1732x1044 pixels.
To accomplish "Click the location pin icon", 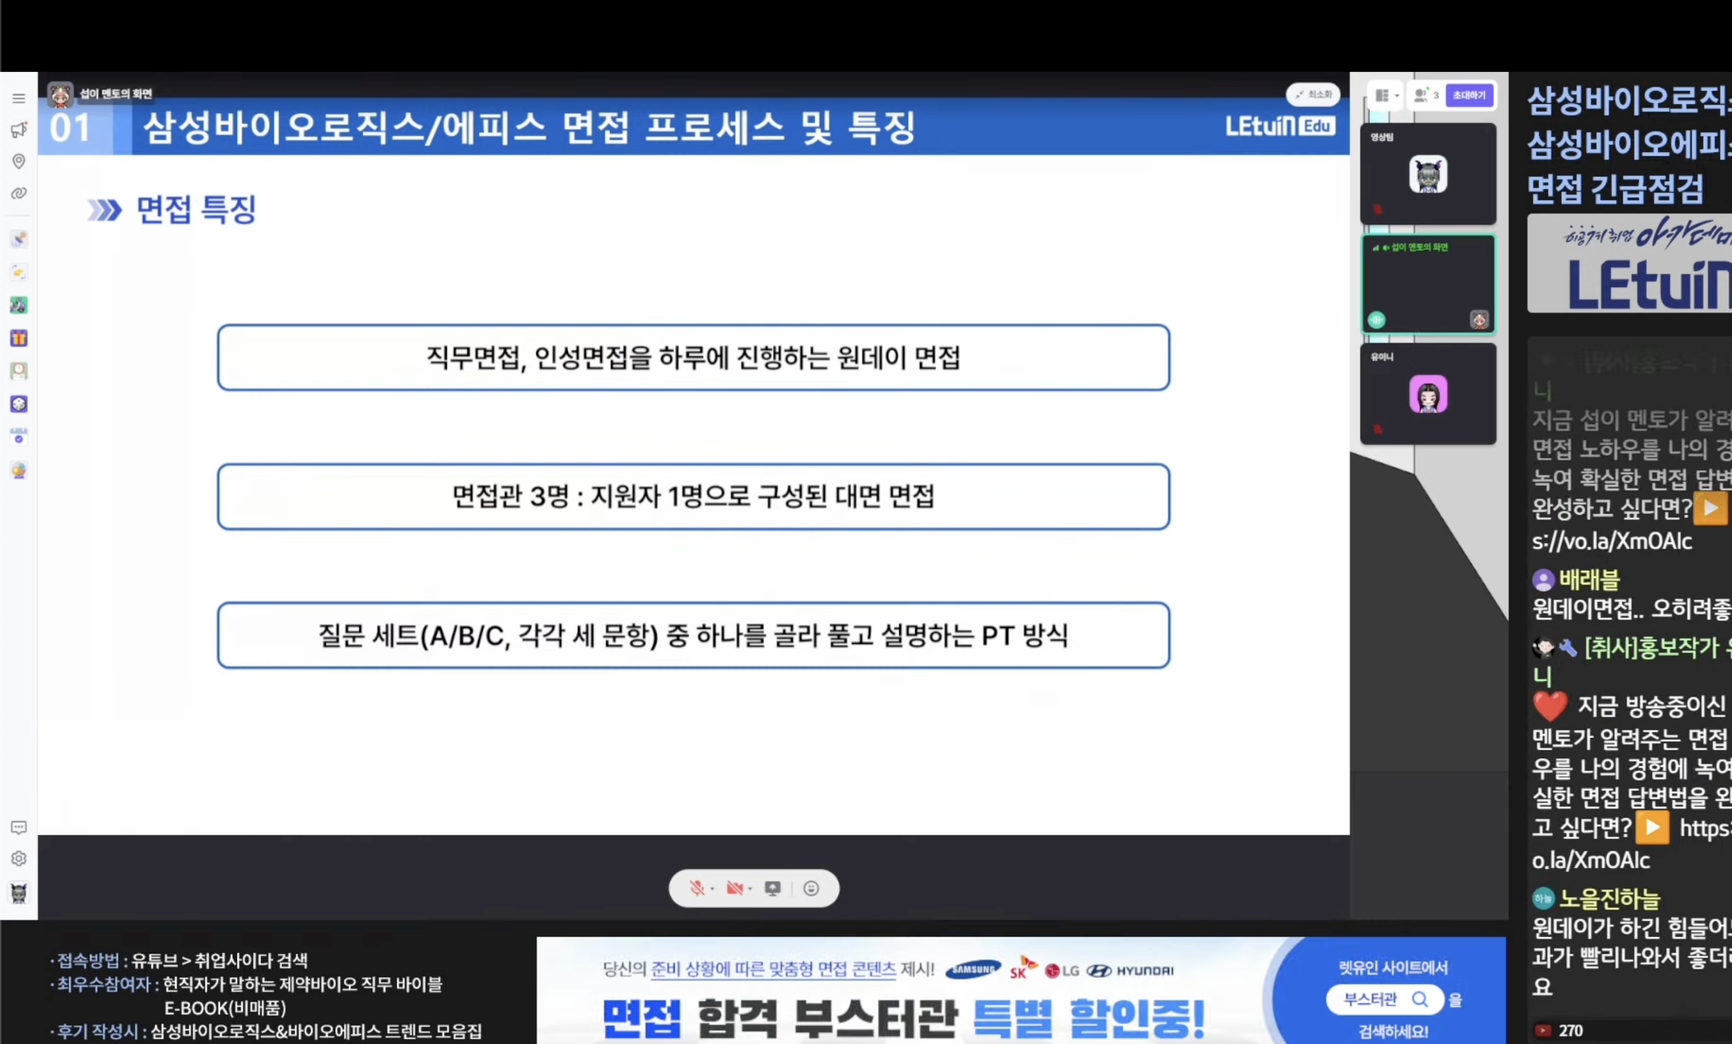I will click(19, 161).
